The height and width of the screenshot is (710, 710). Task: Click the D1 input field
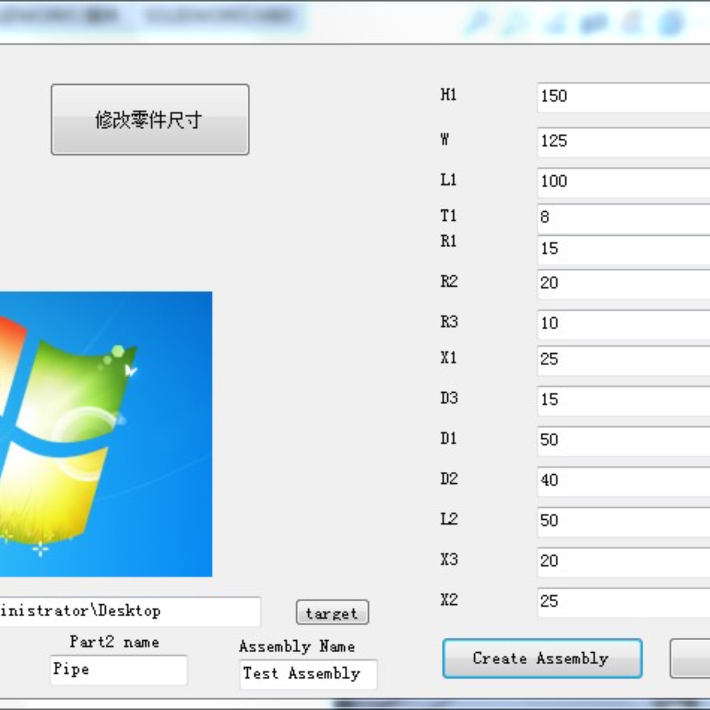[621, 441]
